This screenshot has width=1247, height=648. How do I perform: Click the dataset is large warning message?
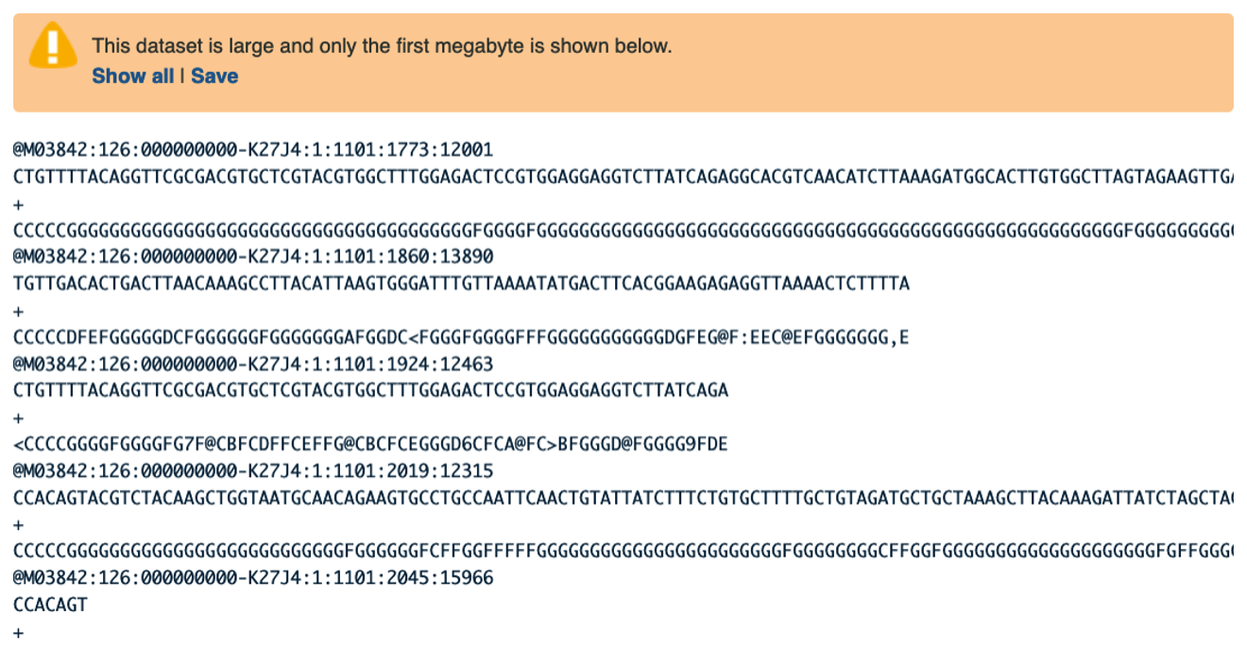point(382,45)
